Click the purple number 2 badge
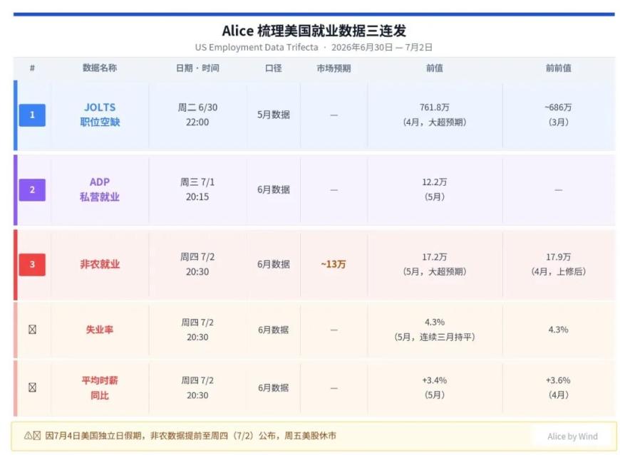 tap(32, 189)
